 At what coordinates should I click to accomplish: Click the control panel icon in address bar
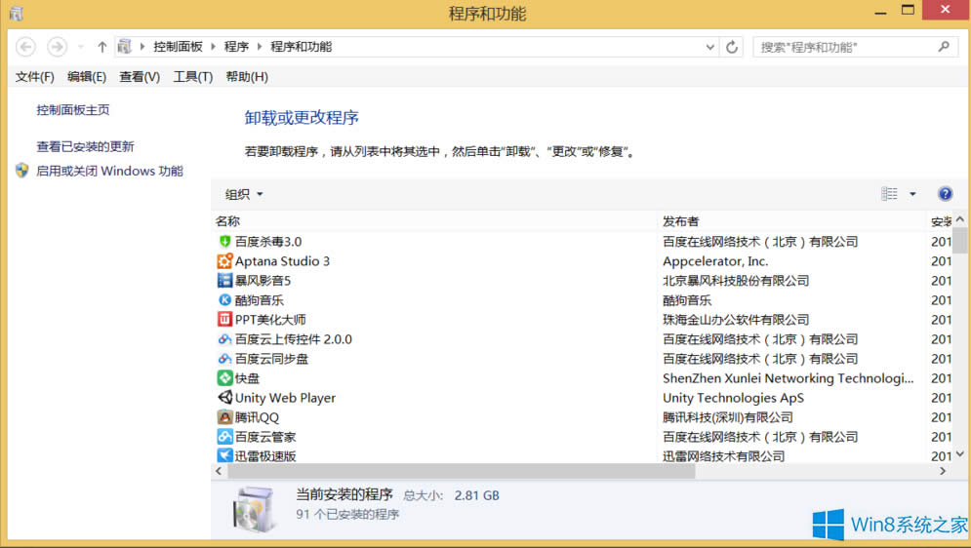click(x=125, y=47)
